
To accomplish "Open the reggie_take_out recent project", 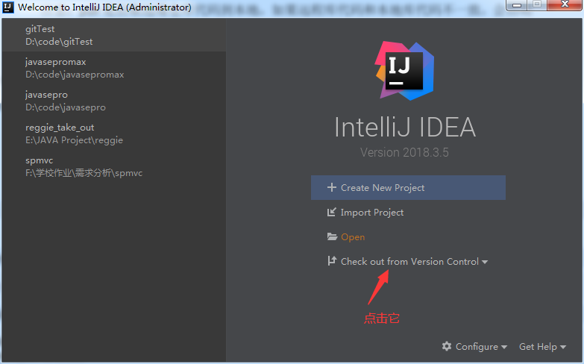I will click(113, 134).
